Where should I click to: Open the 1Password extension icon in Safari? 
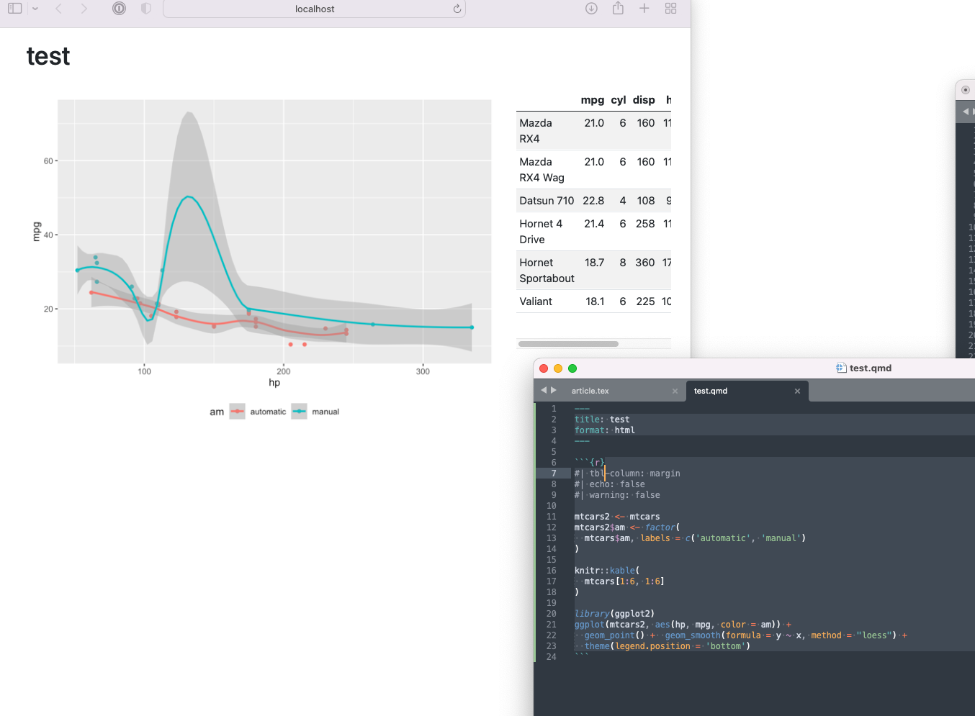pyautogui.click(x=120, y=9)
